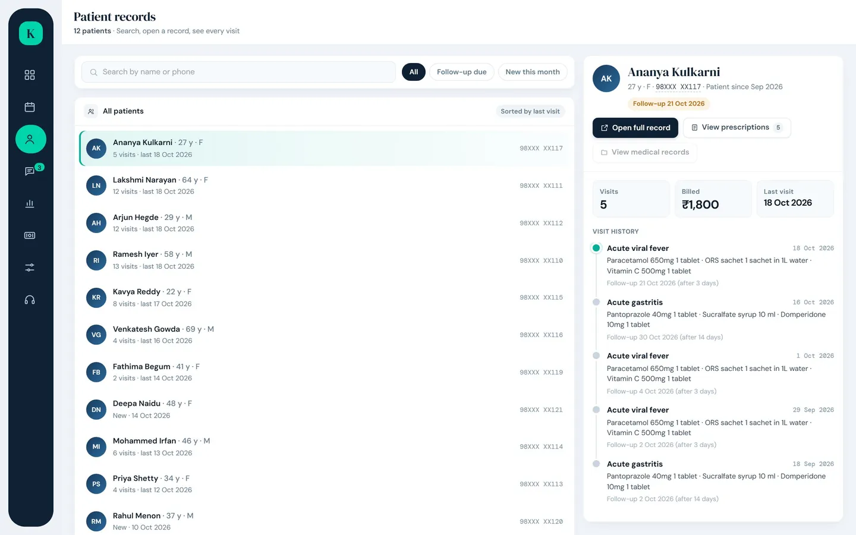Viewport: 856px width, 535px height.
Task: Open the headphones support icon in the sidebar
Action: click(30, 300)
